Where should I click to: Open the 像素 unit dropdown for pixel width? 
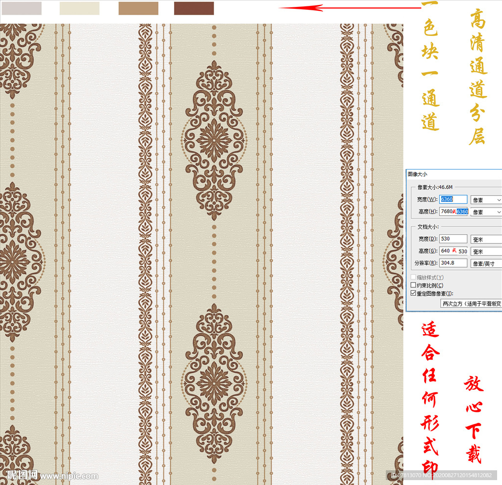pos(486,200)
